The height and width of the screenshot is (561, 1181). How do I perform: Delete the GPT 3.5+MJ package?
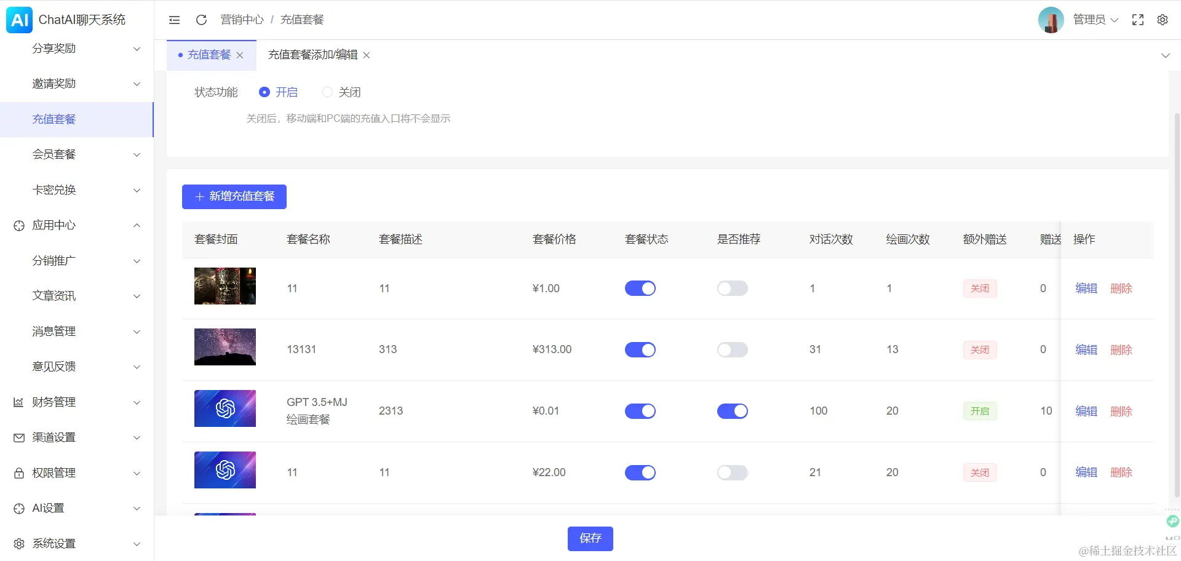coord(1121,411)
